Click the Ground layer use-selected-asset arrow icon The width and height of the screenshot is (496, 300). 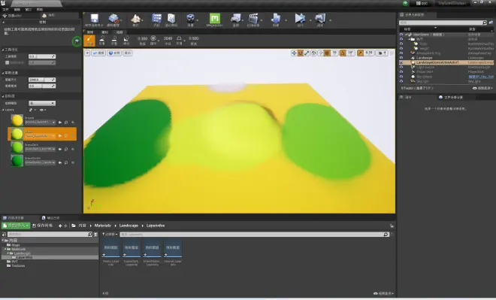(x=60, y=122)
